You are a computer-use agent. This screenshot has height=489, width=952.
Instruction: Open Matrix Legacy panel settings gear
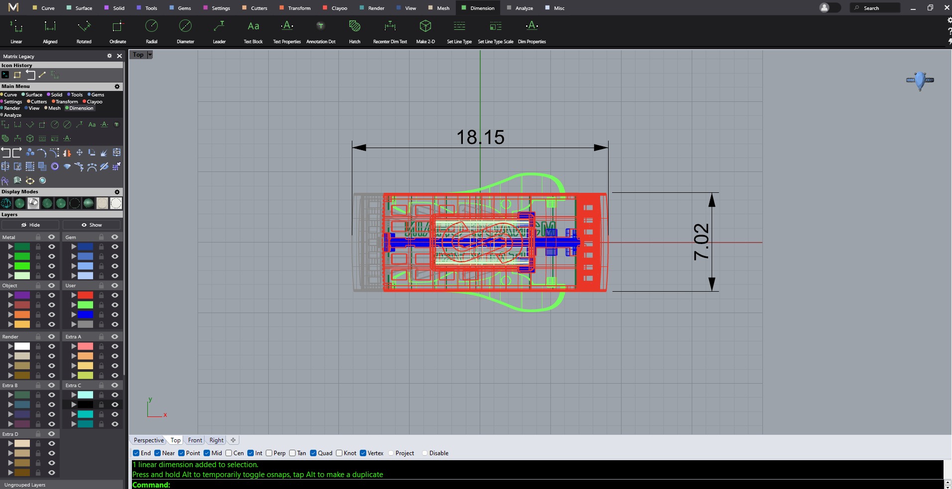[x=109, y=56]
